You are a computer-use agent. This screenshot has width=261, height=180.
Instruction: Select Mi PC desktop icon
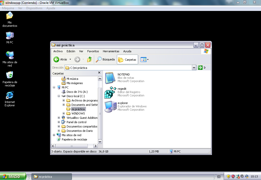click(x=10, y=37)
